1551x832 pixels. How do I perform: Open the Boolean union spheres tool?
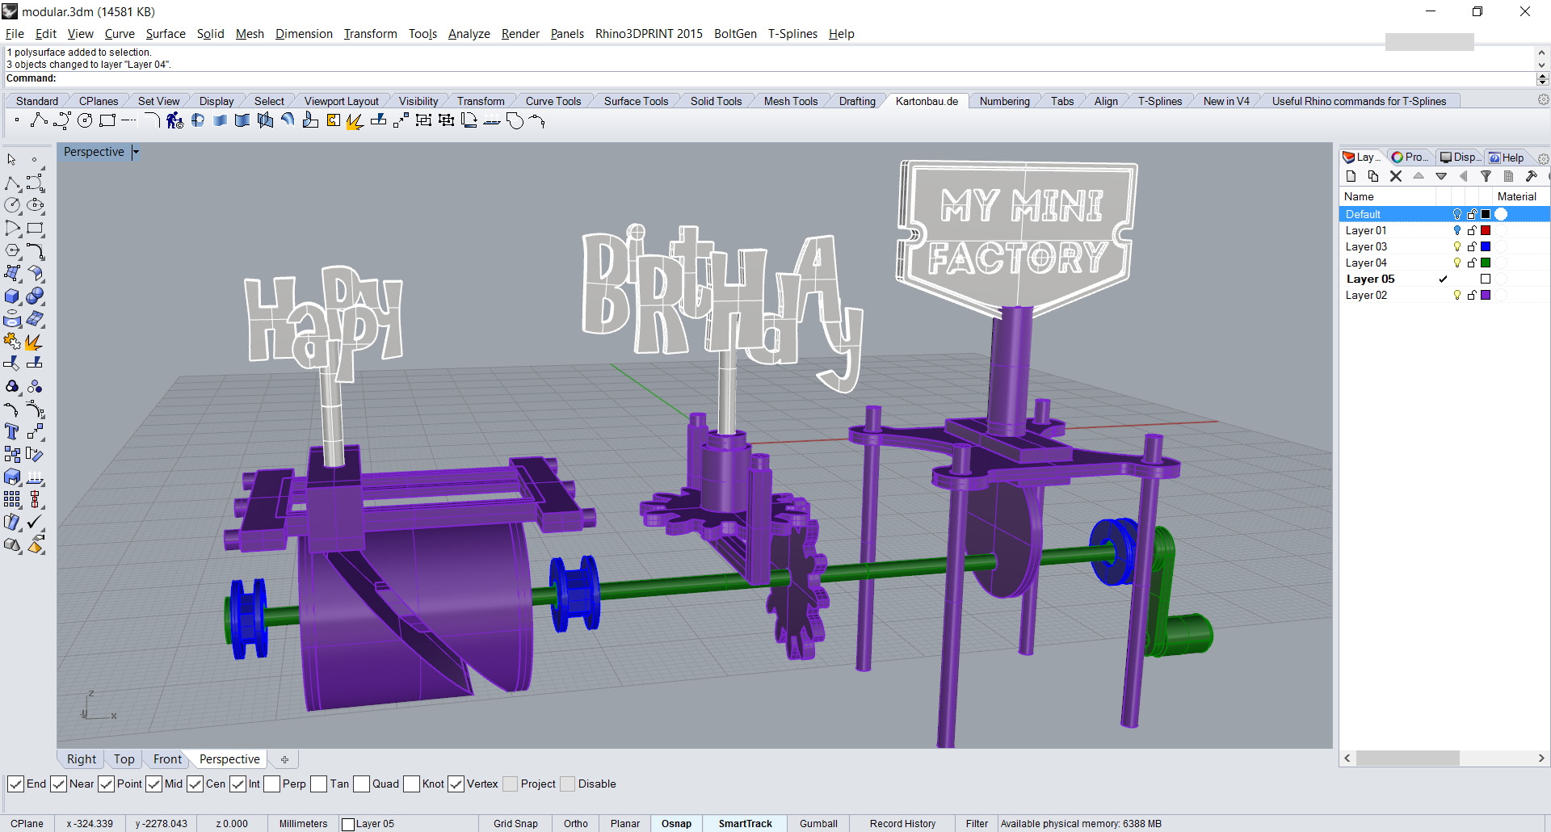(x=35, y=296)
